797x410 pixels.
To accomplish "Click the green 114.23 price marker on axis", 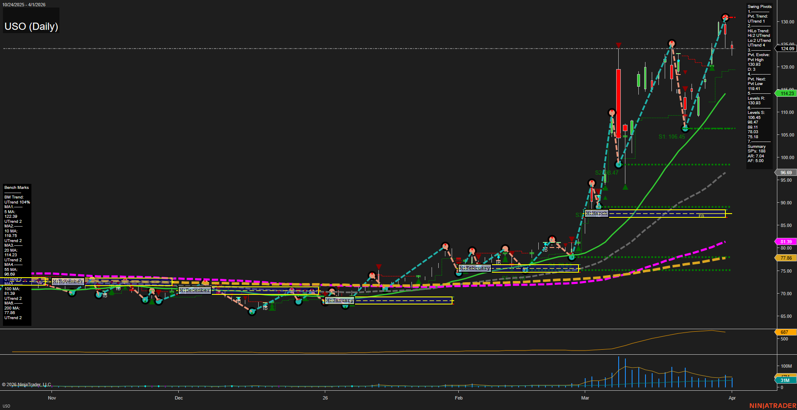I will [787, 93].
